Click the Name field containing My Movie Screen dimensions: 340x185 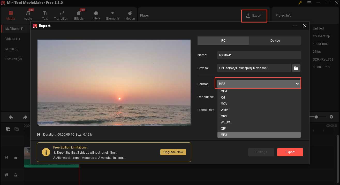[x=259, y=55]
